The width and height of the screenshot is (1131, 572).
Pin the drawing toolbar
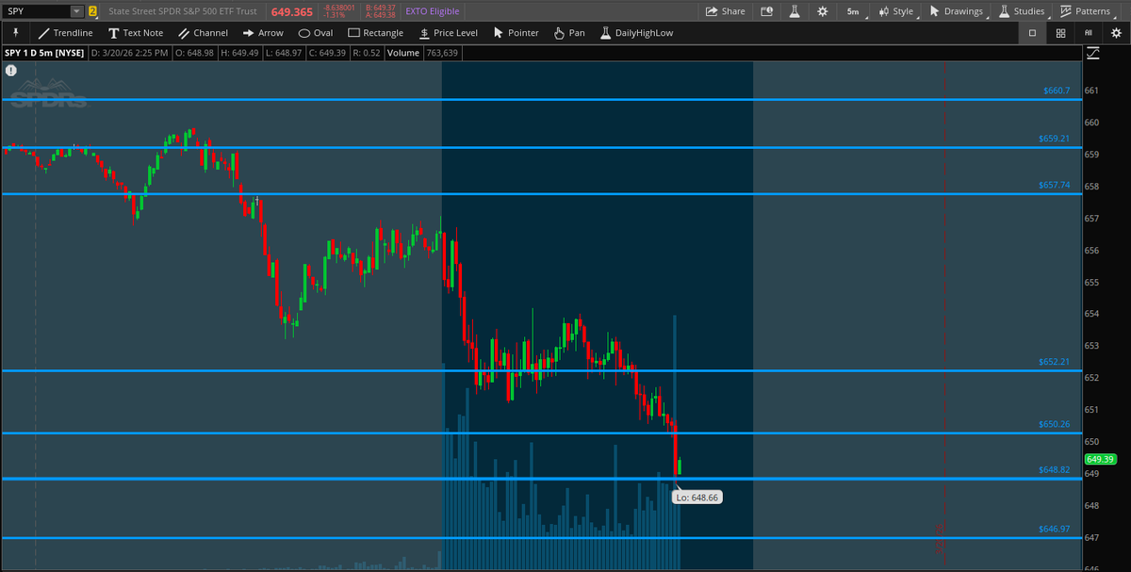[16, 32]
